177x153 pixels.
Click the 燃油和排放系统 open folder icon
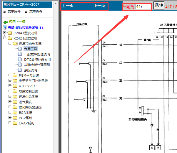[15, 43]
